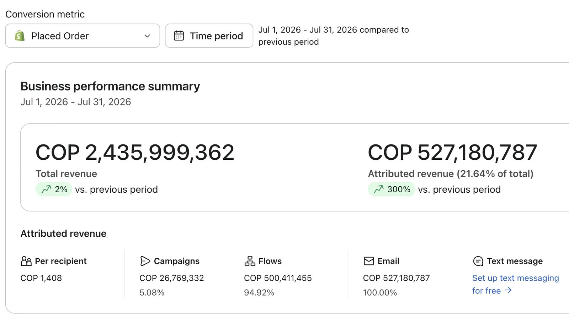Click the trend arrow beside 300%
This screenshot has height=319, width=569.
[378, 189]
